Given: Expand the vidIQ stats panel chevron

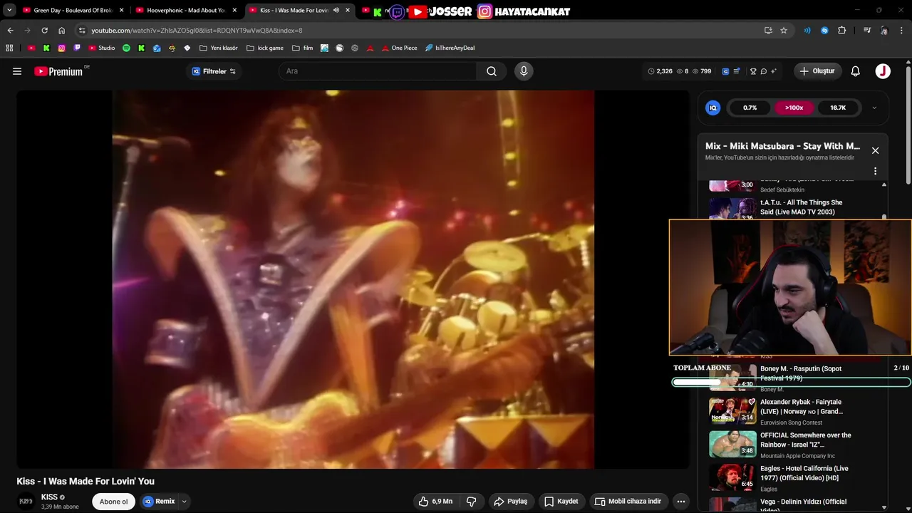Looking at the screenshot, I should point(874,108).
